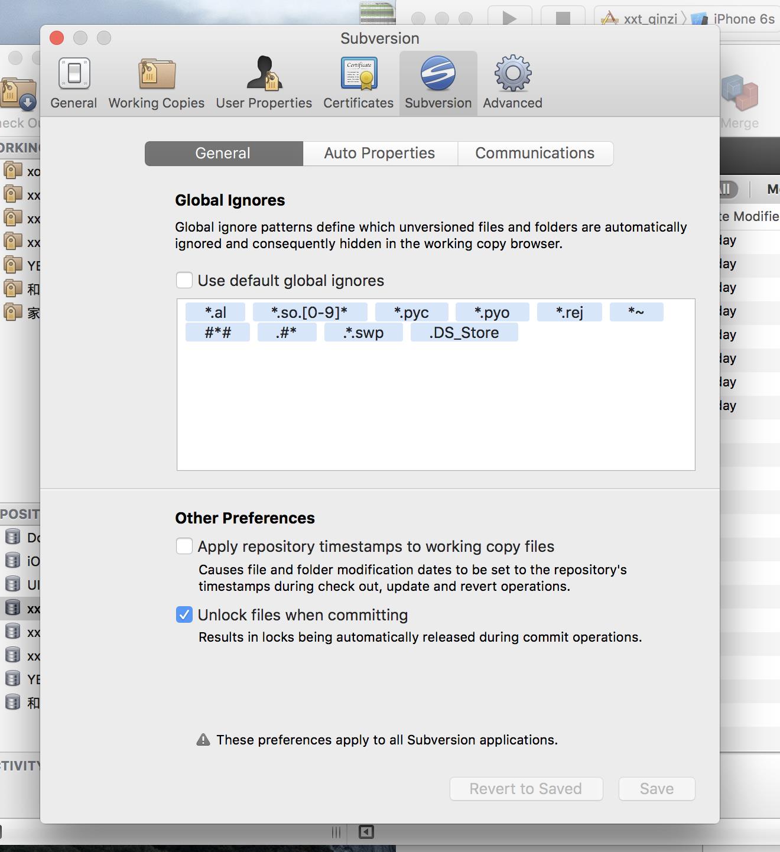The height and width of the screenshot is (852, 780).
Task: Open the Advanced gear preferences pane
Action: pos(512,83)
